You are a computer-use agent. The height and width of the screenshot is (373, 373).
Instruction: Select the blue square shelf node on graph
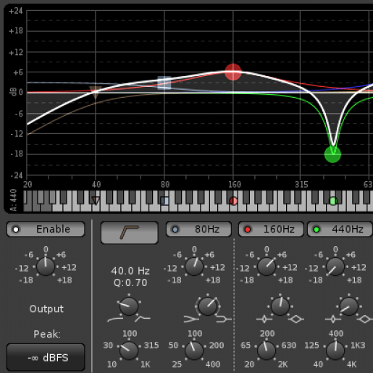click(164, 83)
